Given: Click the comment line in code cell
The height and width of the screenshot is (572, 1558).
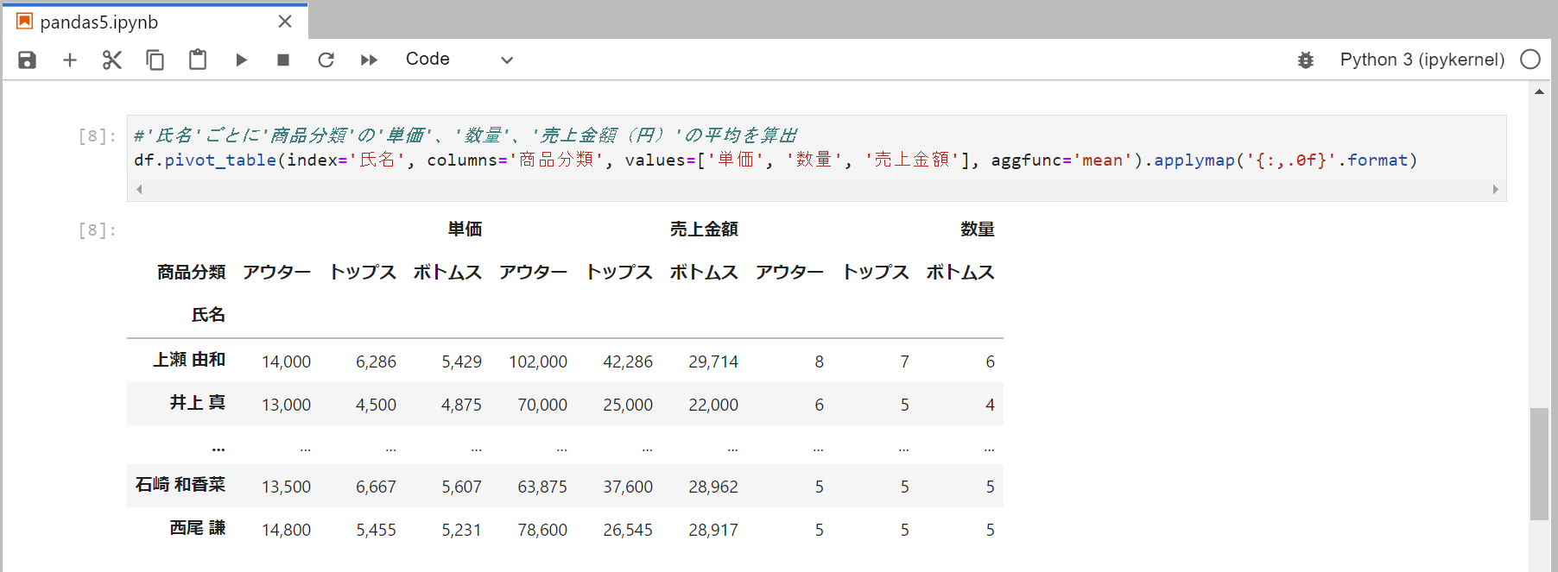Looking at the screenshot, I should click(x=466, y=135).
